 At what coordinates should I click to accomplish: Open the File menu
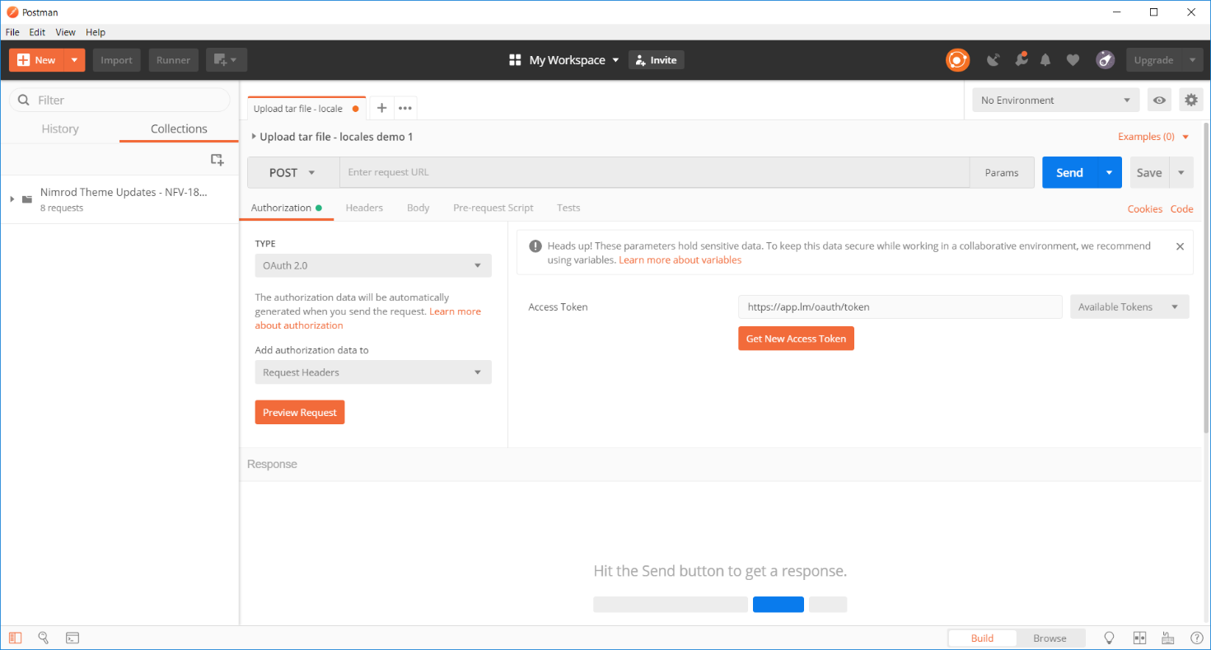point(12,32)
